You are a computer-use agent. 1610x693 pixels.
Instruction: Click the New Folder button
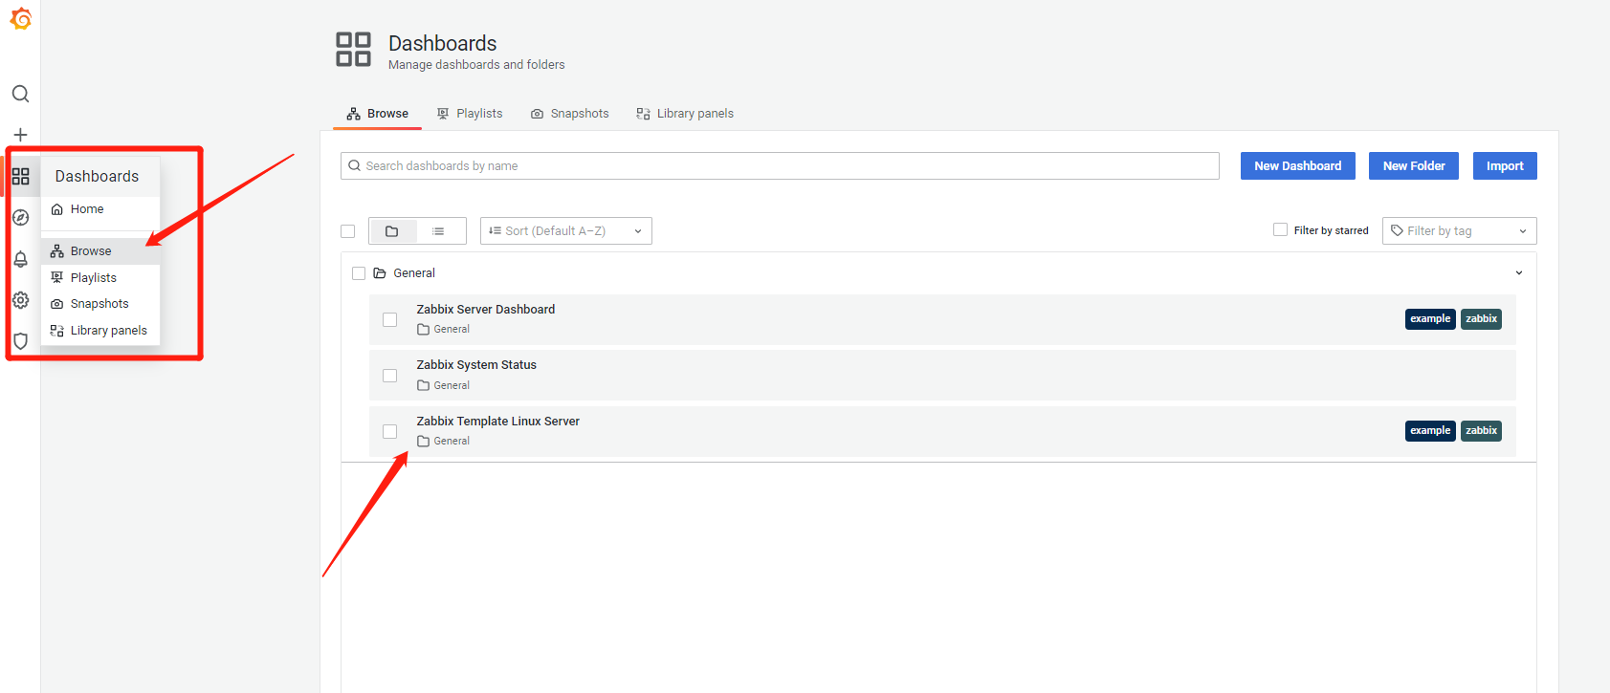[1414, 166]
